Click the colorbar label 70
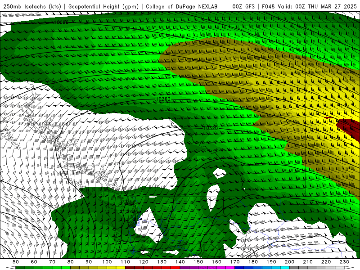Screen dimensions: 360x270 (52, 262)
